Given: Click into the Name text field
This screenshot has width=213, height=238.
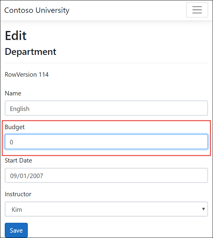Looking at the screenshot, I should coord(106,108).
